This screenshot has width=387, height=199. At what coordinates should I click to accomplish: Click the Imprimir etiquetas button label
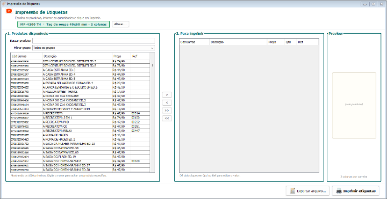pos(360,191)
